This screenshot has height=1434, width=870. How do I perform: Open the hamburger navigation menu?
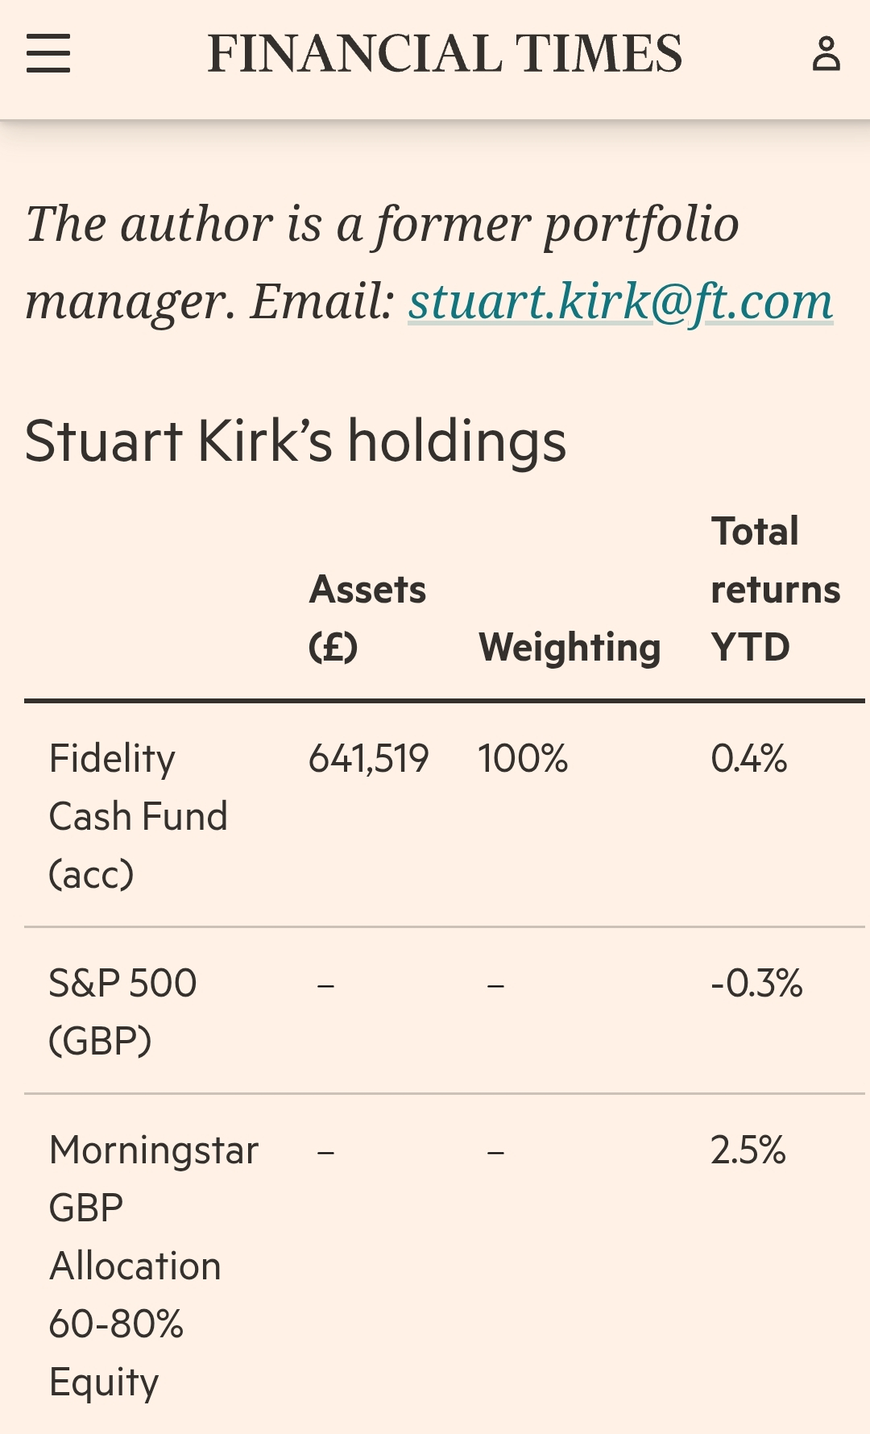pyautogui.click(x=48, y=53)
